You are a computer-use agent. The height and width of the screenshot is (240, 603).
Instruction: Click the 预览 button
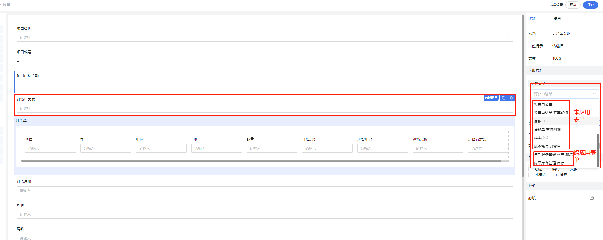pyautogui.click(x=573, y=5)
